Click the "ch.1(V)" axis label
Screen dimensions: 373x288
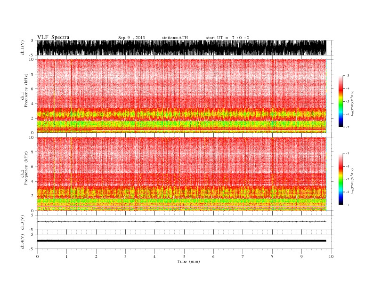tap(23, 48)
